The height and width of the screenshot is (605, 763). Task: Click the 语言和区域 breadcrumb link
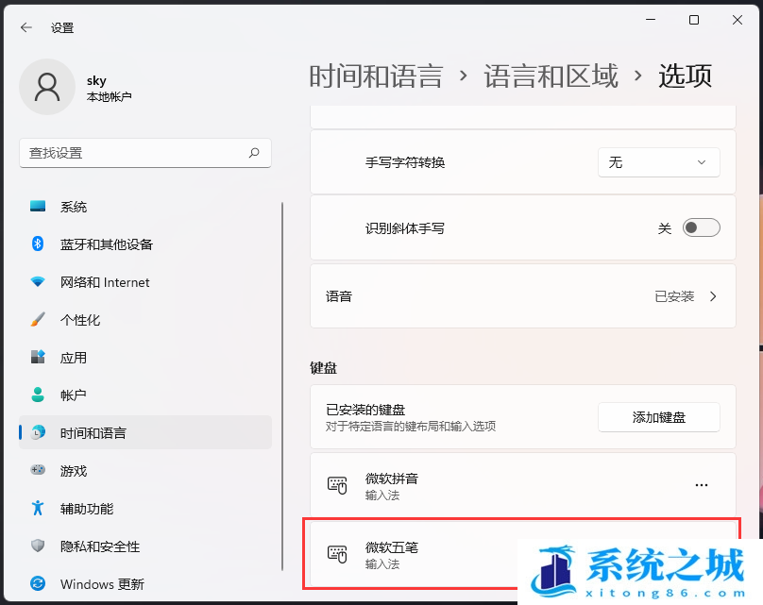click(x=551, y=76)
